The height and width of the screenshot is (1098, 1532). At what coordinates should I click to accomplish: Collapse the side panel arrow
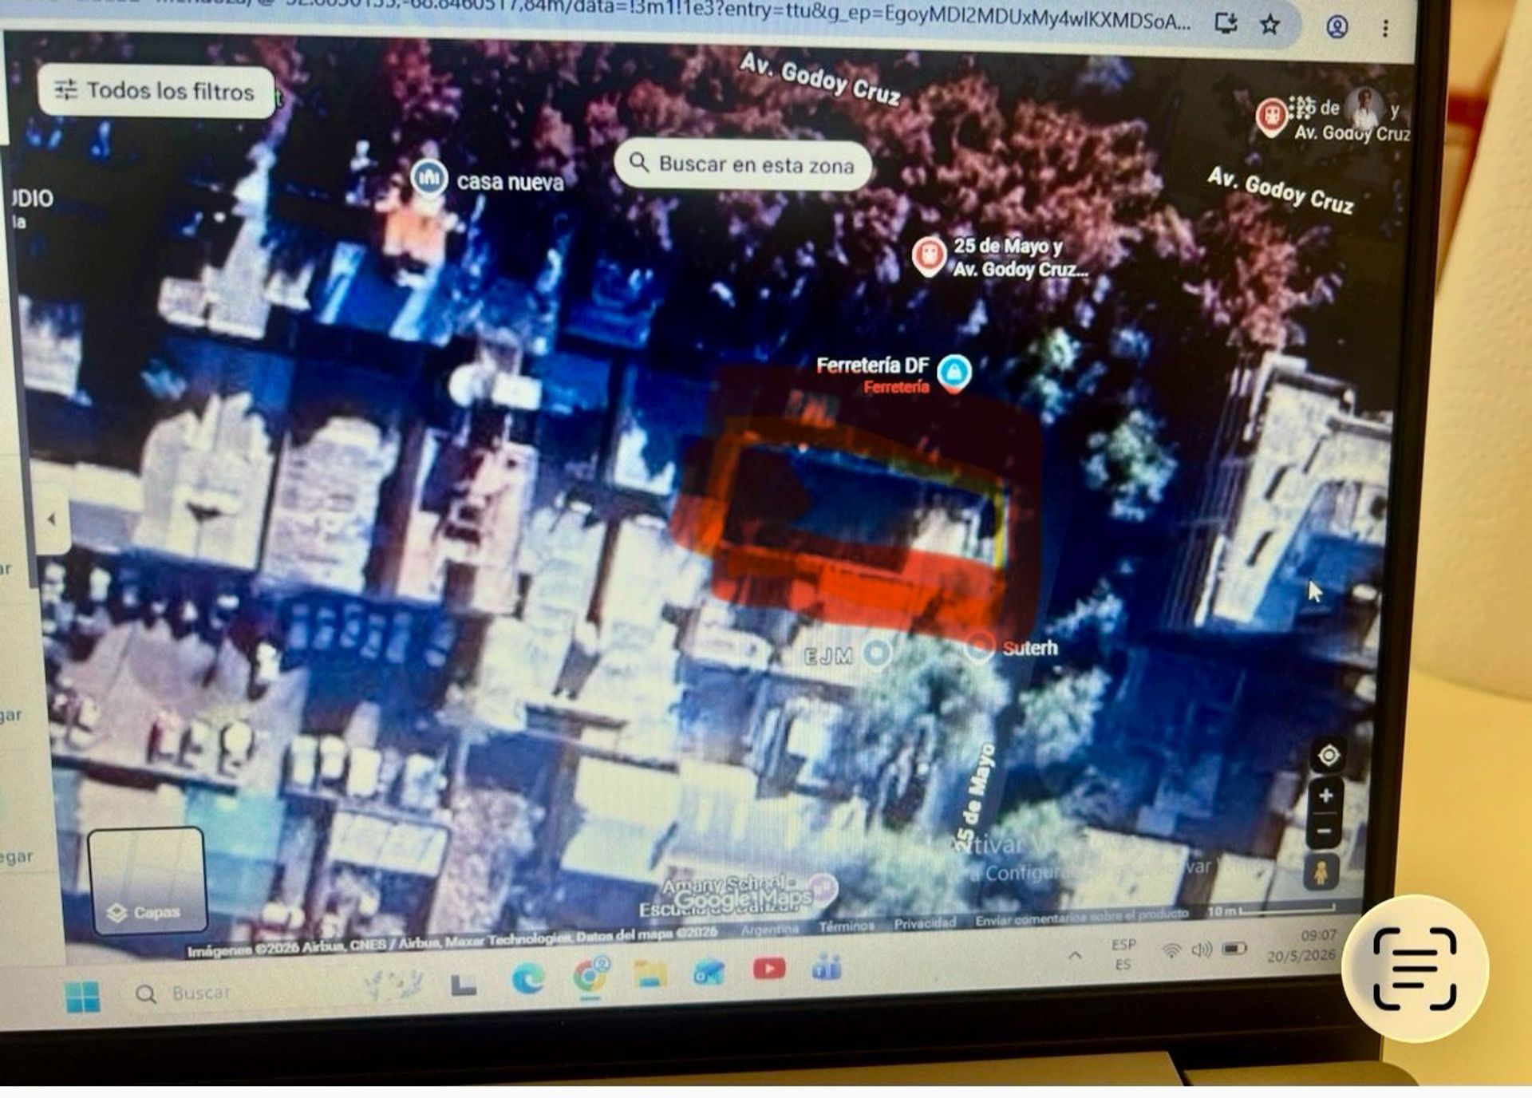click(x=52, y=519)
